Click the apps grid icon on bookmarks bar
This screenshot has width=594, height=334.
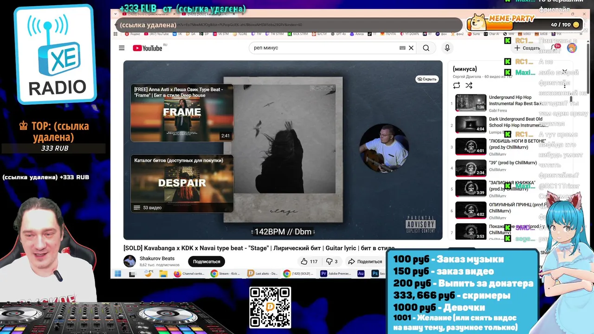[x=116, y=34]
